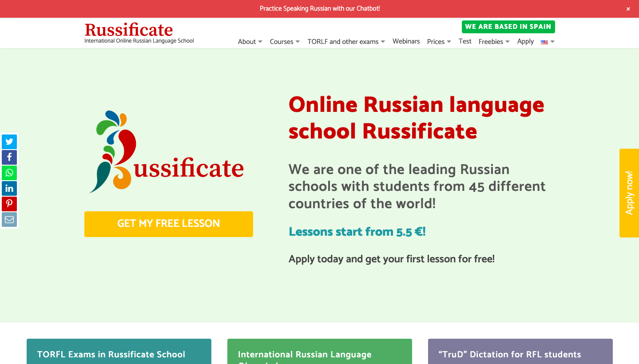The height and width of the screenshot is (364, 639).
Task: Share the page on Twitter
Action: tap(9, 142)
